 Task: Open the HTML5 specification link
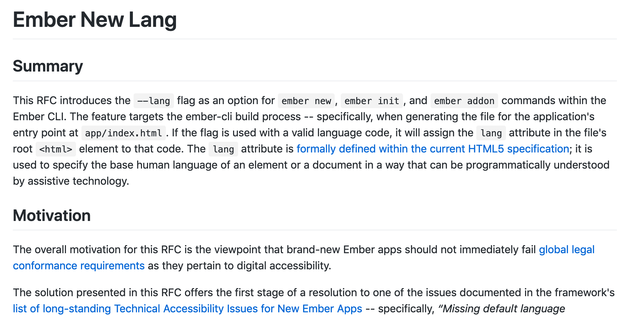(433, 149)
